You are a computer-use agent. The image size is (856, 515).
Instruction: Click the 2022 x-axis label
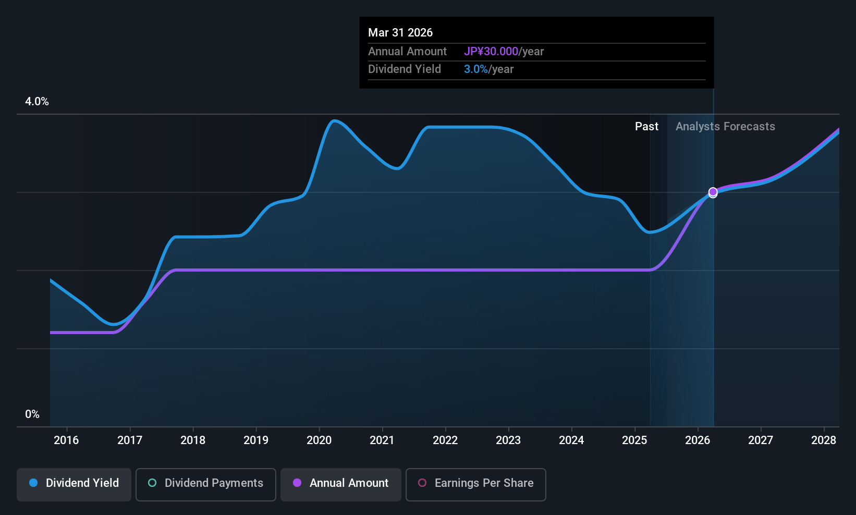(x=445, y=440)
